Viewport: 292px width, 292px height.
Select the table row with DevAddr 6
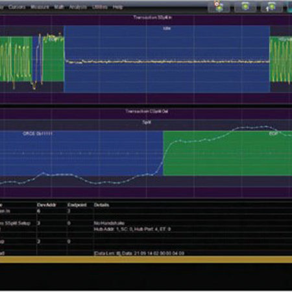click(x=146, y=211)
